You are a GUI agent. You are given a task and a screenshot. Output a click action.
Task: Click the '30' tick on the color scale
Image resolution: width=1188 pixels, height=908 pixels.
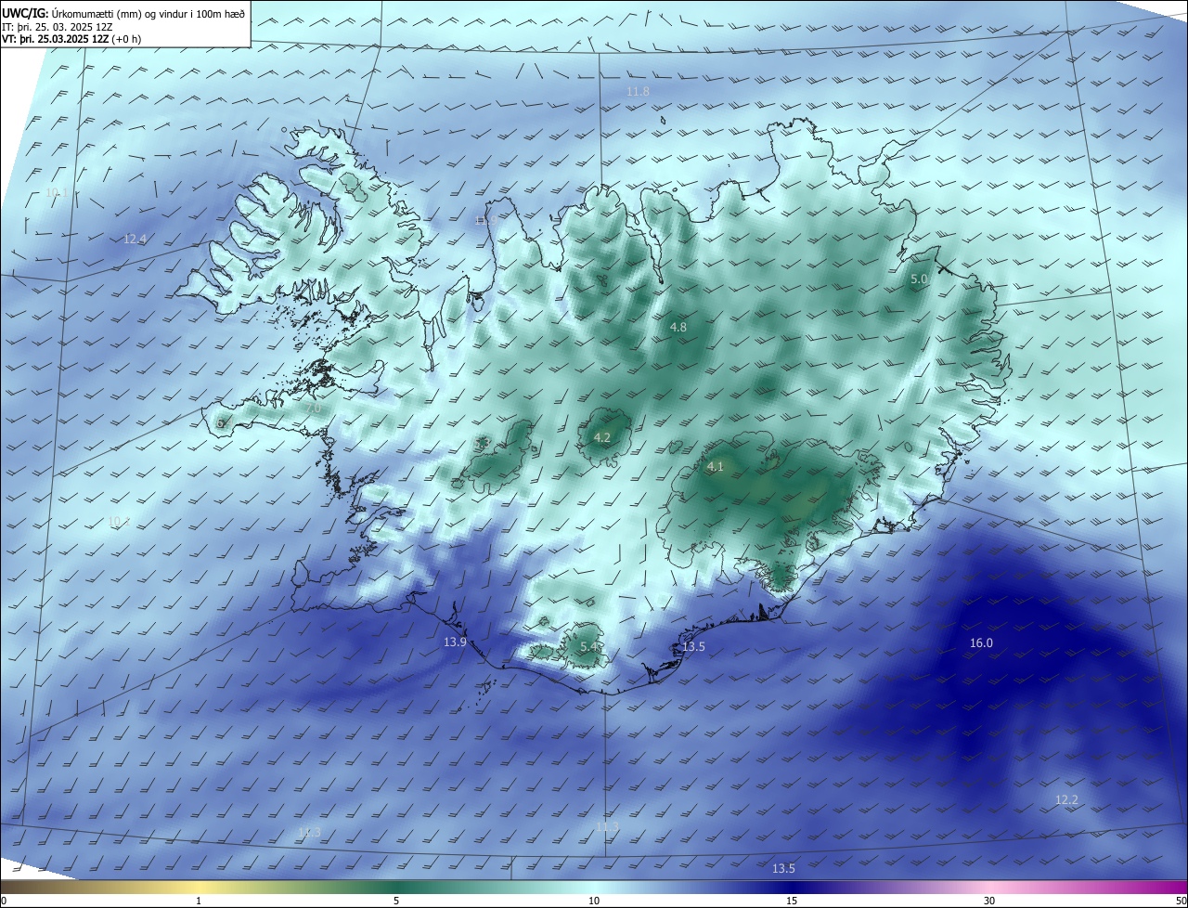(x=989, y=901)
